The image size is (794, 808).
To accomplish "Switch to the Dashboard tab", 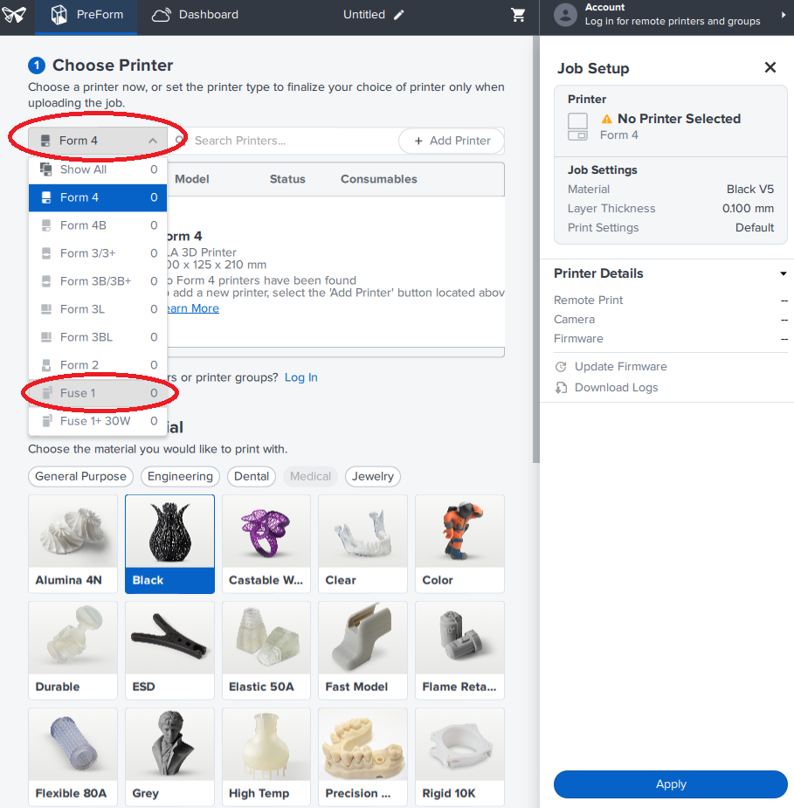I will 195,15.
